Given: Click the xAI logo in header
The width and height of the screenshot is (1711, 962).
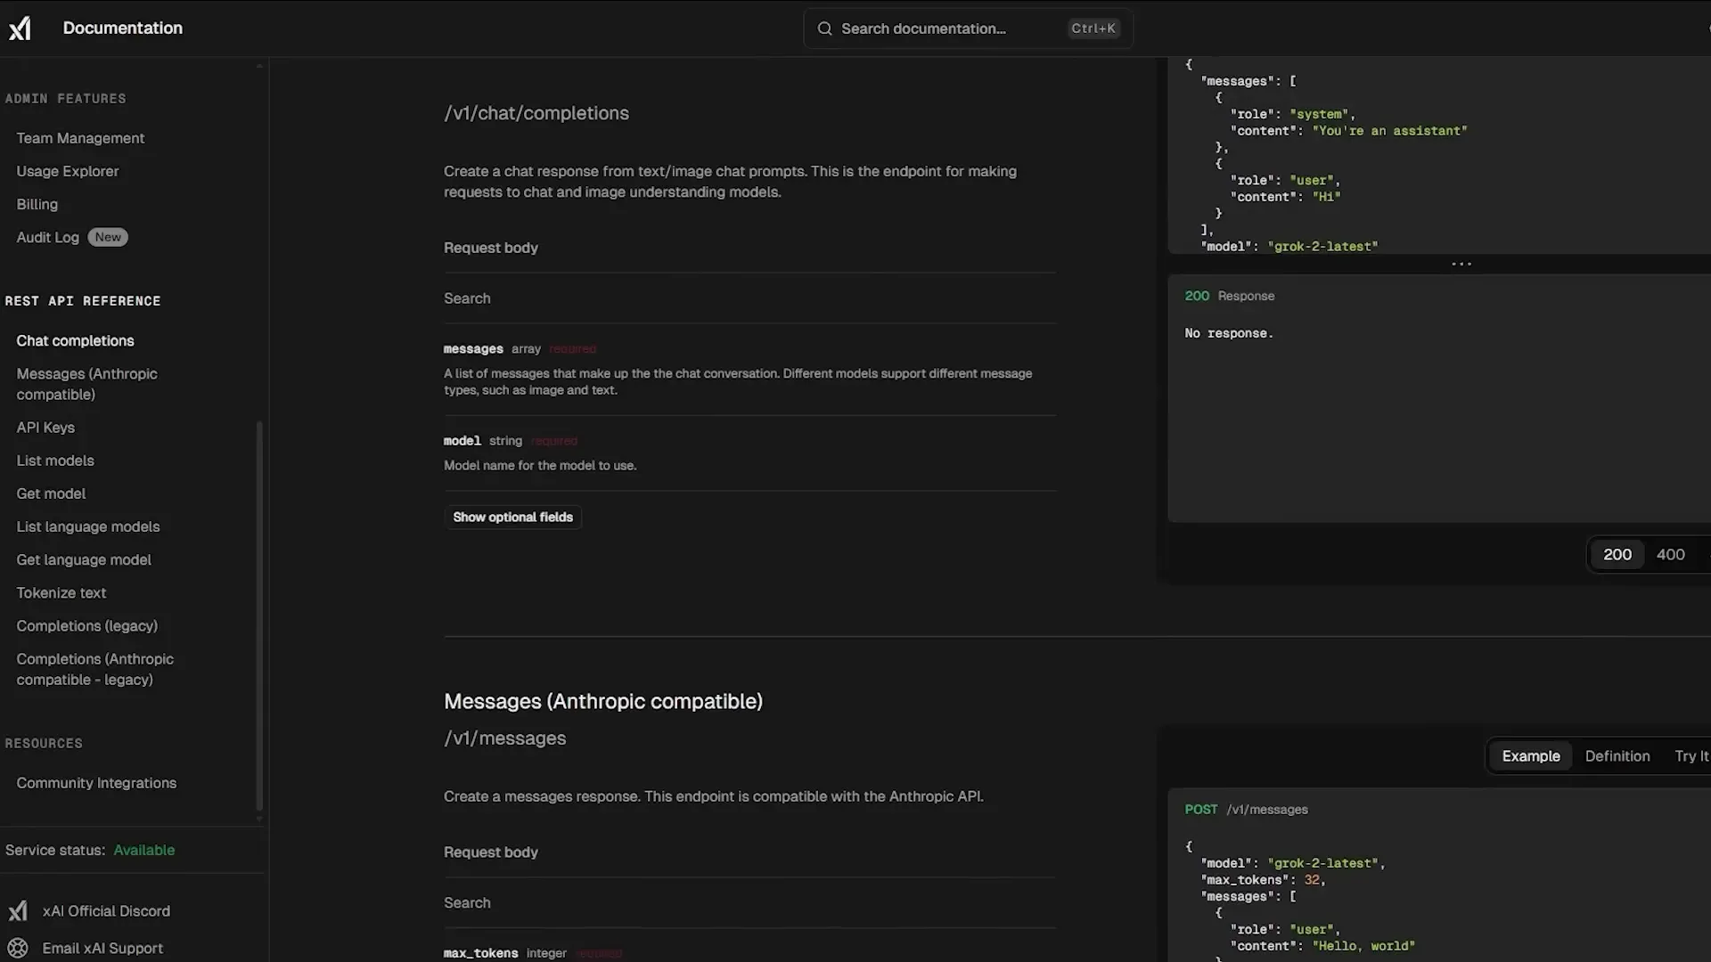Looking at the screenshot, I should pyautogui.click(x=20, y=29).
